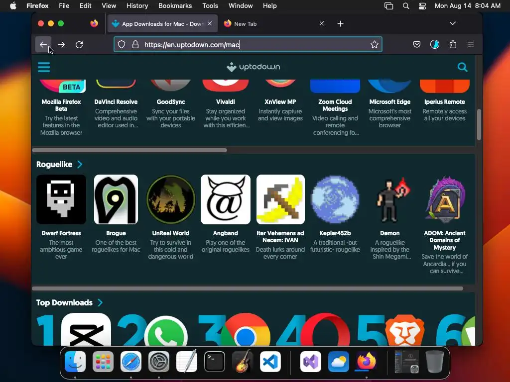Open a new tab with the plus button

click(x=340, y=24)
